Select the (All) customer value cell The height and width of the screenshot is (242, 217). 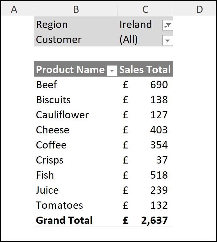point(129,40)
